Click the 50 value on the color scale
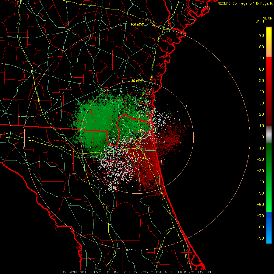This screenshot has width=274, height=274. [x=262, y=81]
